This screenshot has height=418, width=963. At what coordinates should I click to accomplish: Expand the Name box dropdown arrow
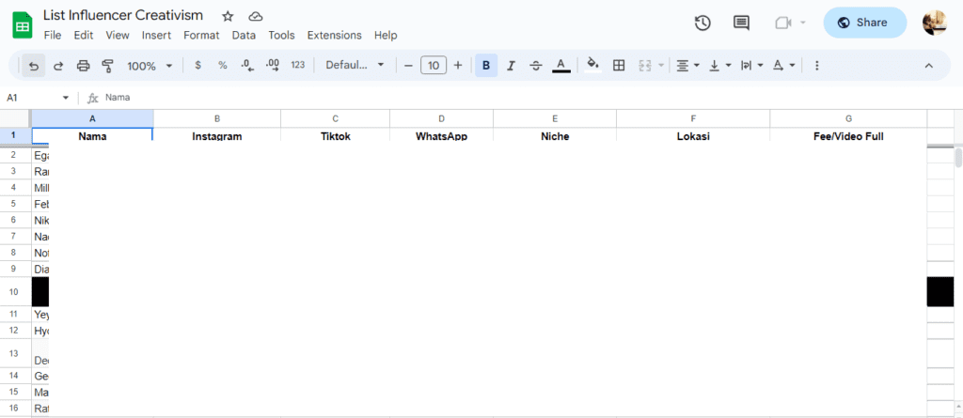click(66, 98)
